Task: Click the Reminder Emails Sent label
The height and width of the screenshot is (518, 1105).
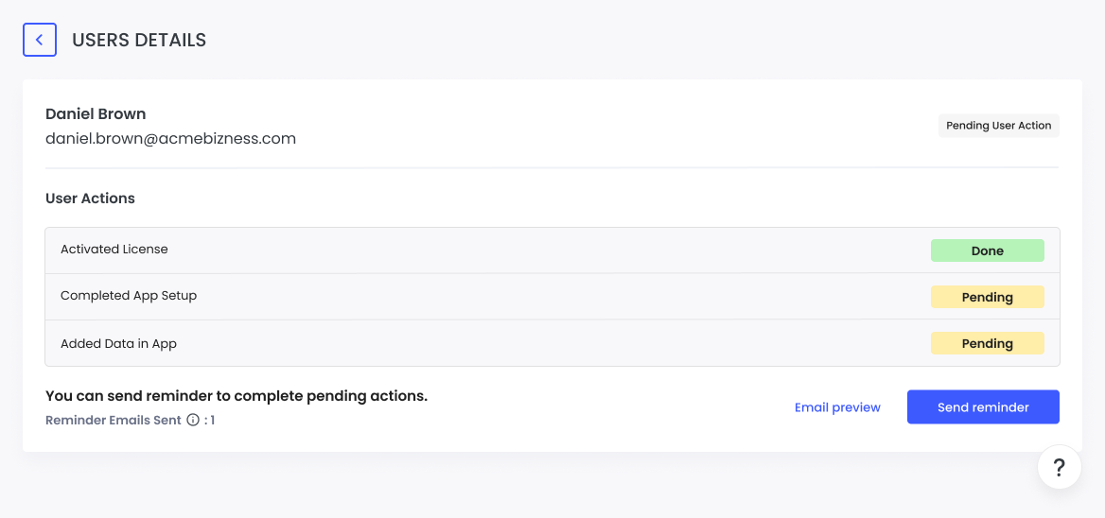Action: point(113,421)
